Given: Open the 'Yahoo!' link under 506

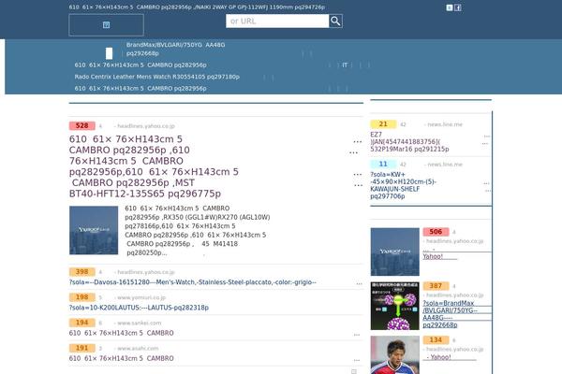Looking at the screenshot, I should 433,256.
